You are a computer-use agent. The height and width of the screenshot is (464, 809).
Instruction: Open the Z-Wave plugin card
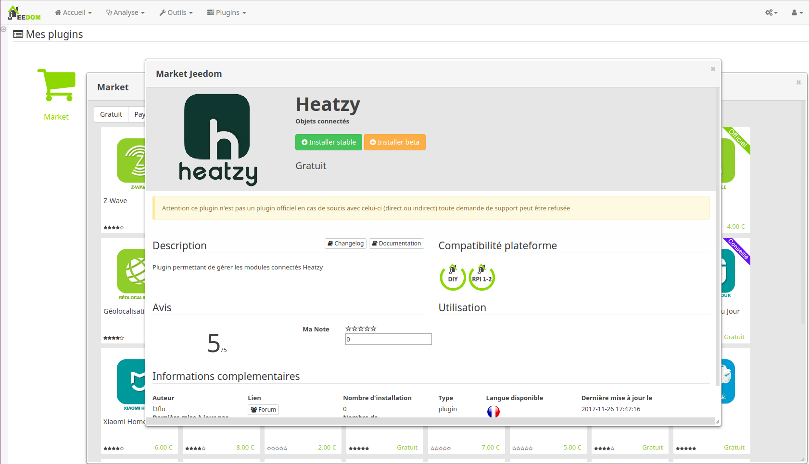123,180
